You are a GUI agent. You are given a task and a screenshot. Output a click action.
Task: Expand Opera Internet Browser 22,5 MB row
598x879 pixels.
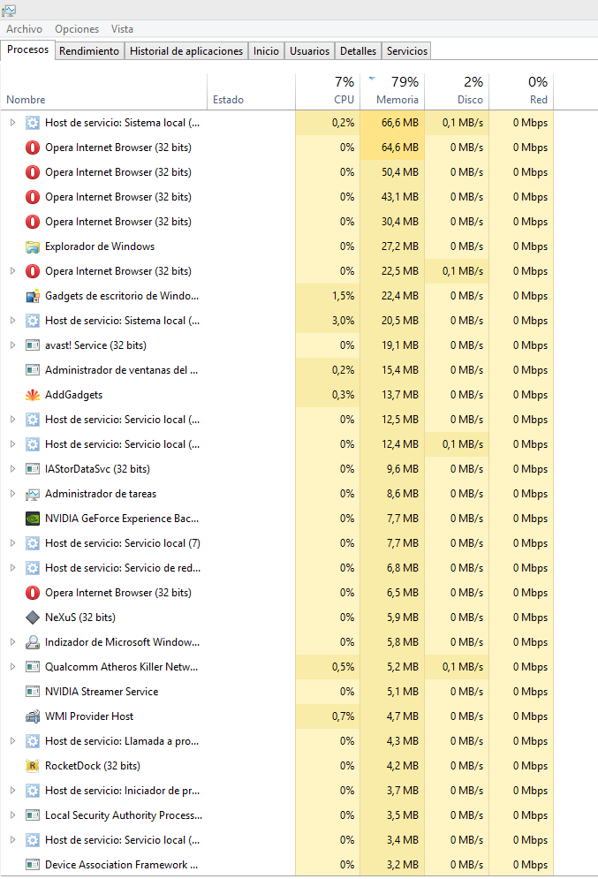[12, 271]
